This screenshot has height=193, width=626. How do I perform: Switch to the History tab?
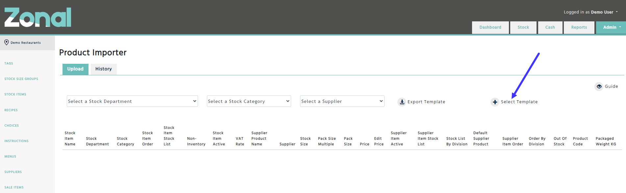[104, 69]
